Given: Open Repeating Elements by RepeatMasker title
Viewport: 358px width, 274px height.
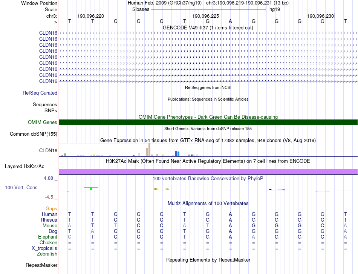Looking at the screenshot, I should (208, 260).
